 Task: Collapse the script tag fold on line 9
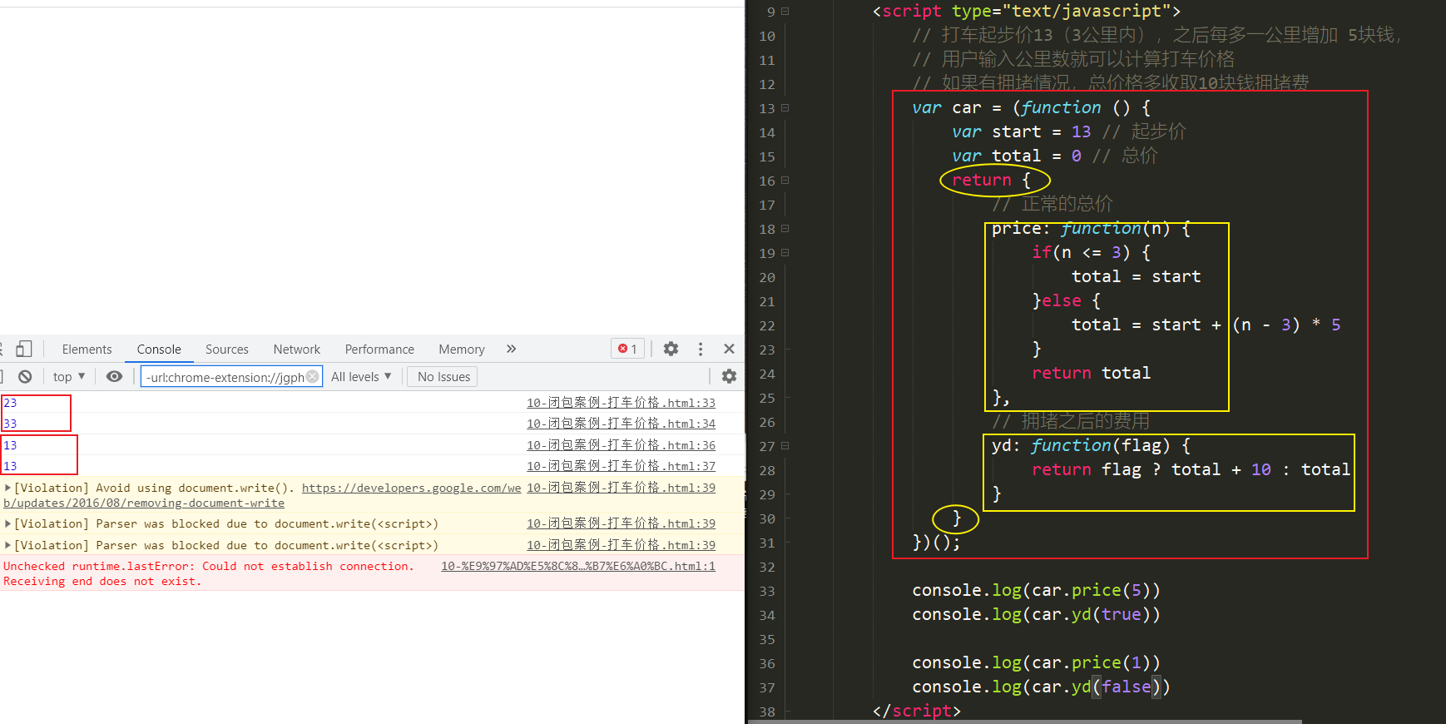(x=785, y=12)
